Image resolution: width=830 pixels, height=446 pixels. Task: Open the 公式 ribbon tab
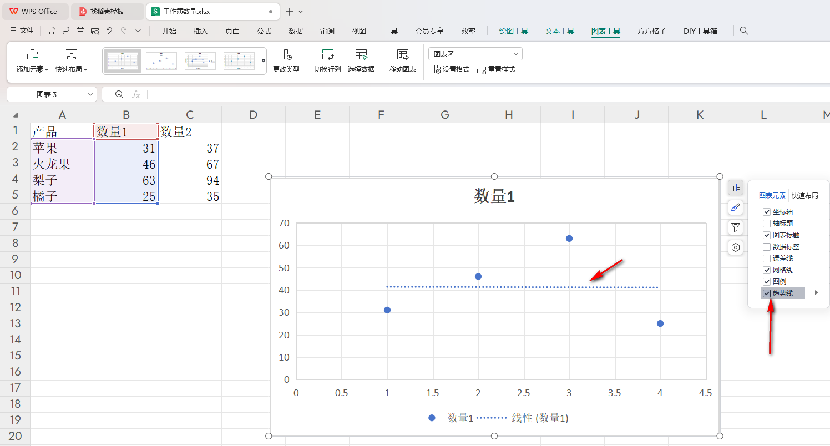point(264,31)
